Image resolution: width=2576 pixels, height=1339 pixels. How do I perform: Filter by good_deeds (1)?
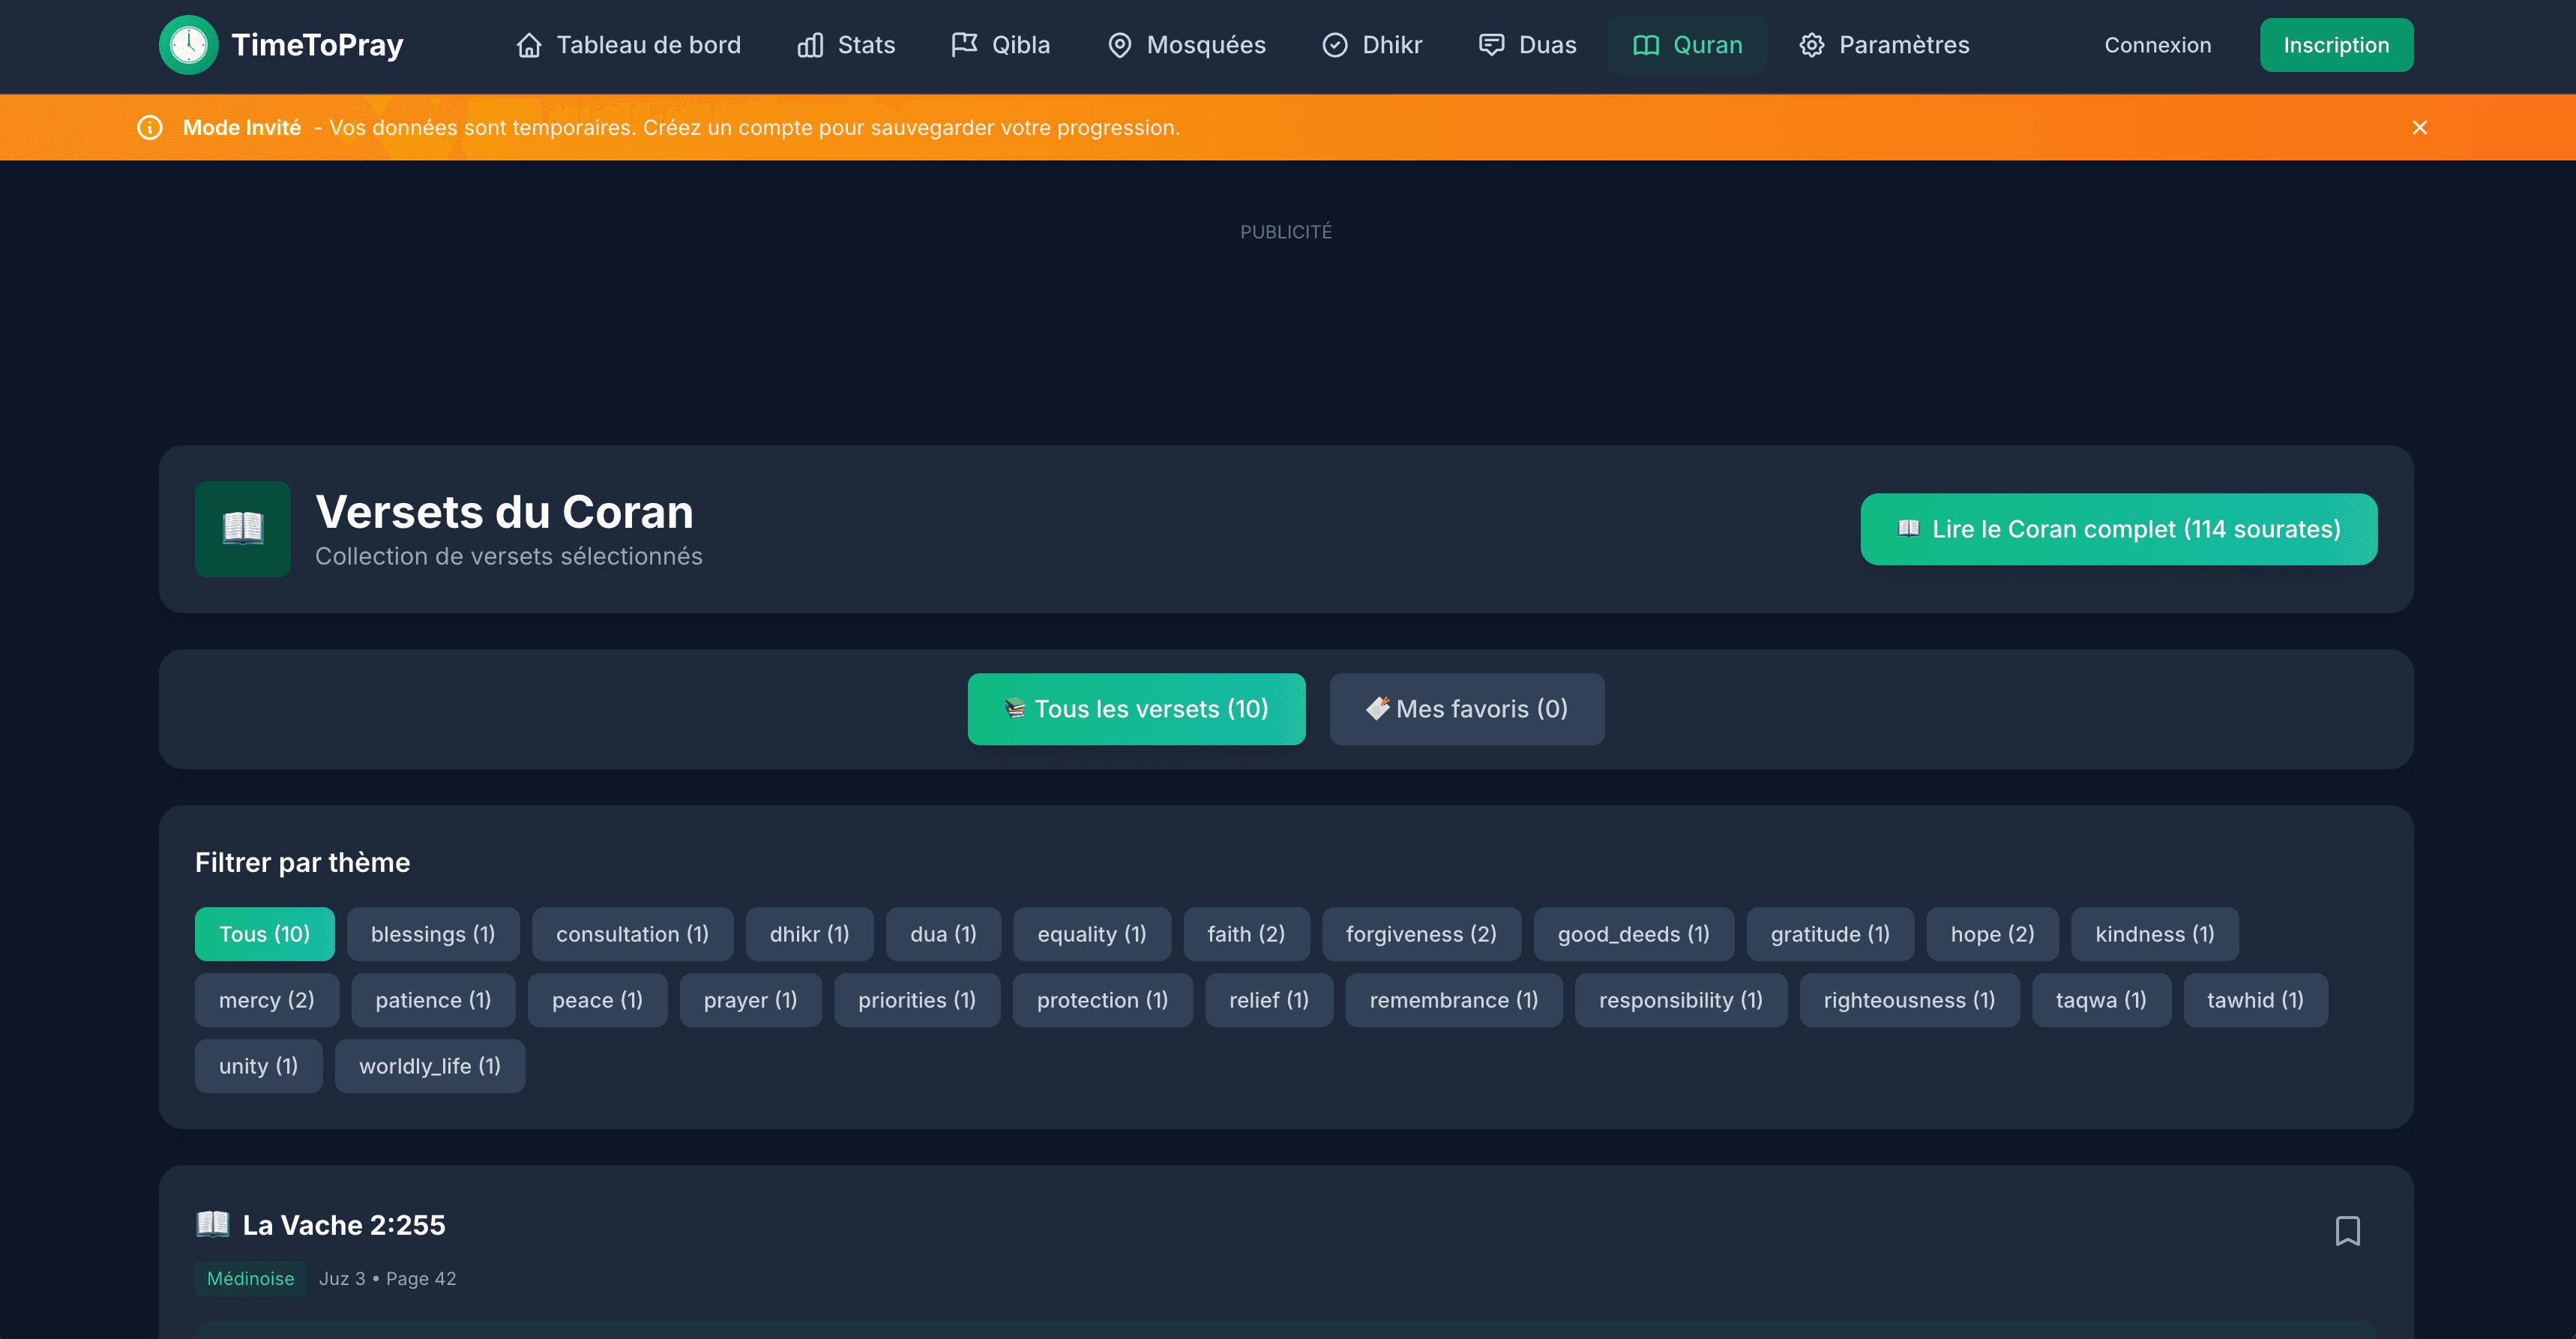point(1633,934)
